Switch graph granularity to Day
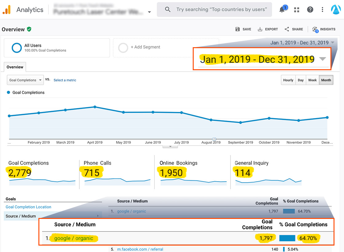The height and width of the screenshot is (252, 344). pos(300,80)
